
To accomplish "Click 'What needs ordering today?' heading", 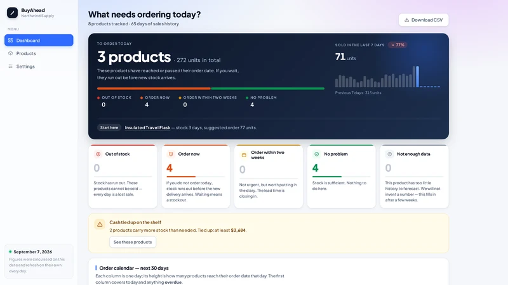I will [145, 15].
